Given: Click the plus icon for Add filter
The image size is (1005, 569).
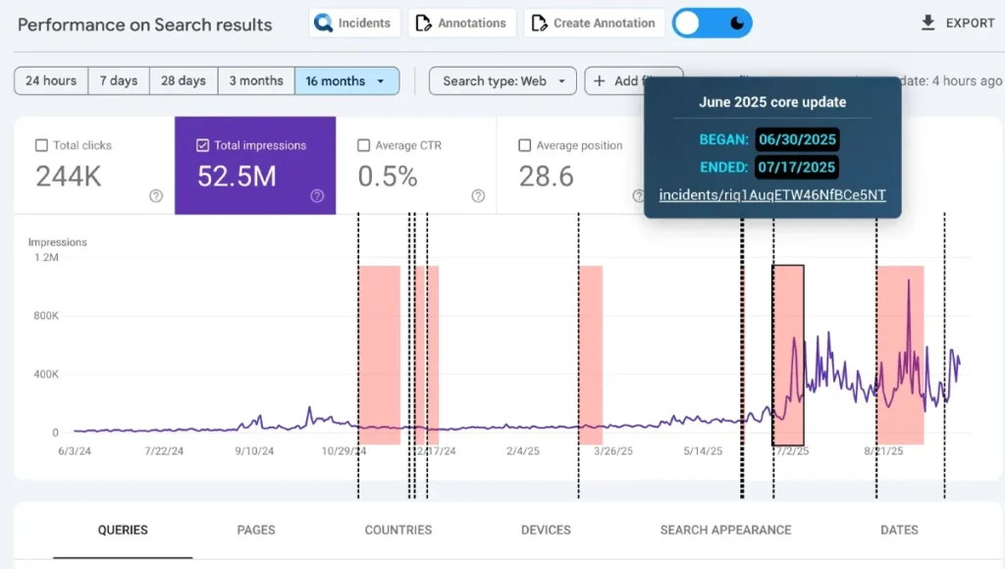Looking at the screenshot, I should pos(600,81).
